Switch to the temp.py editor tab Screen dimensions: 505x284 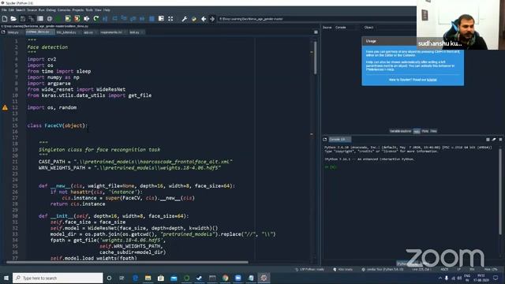coord(15,32)
